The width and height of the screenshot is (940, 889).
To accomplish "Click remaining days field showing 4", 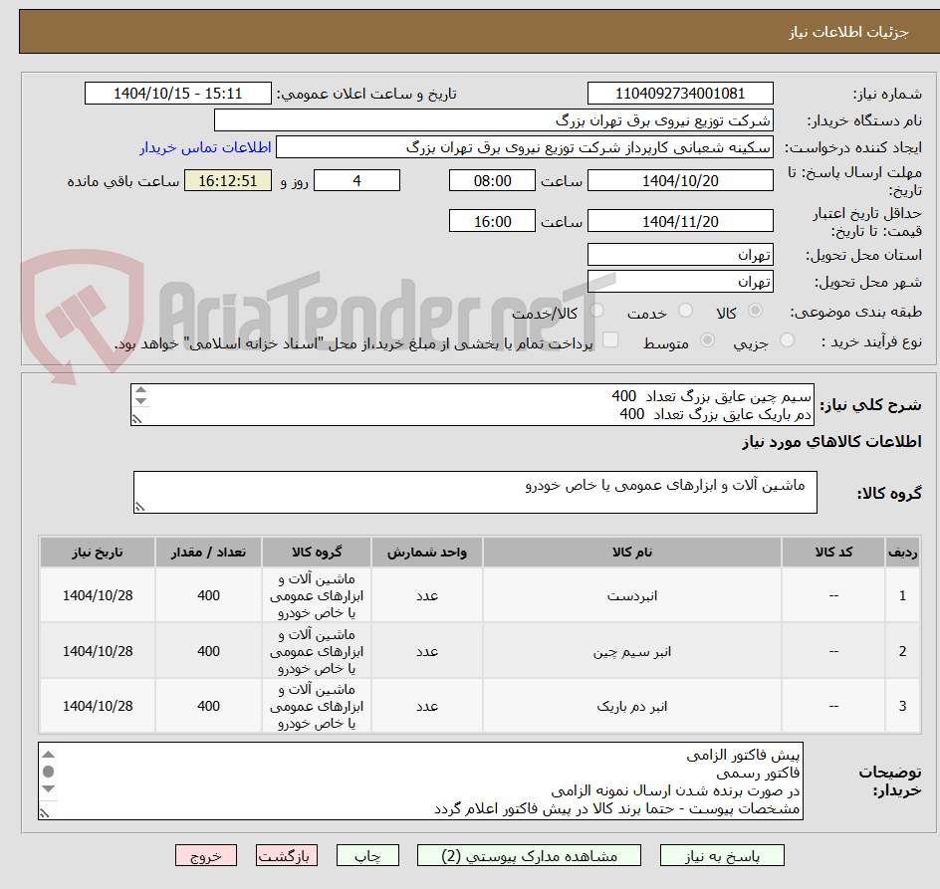I will pyautogui.click(x=356, y=180).
